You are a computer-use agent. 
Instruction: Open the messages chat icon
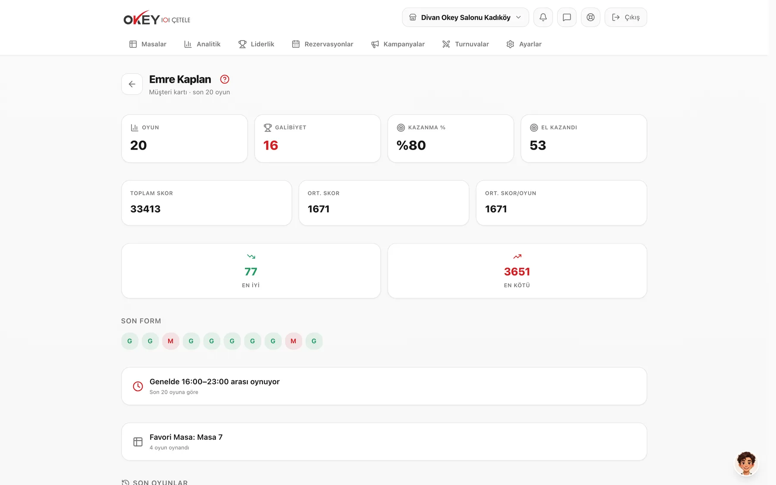[x=566, y=17]
